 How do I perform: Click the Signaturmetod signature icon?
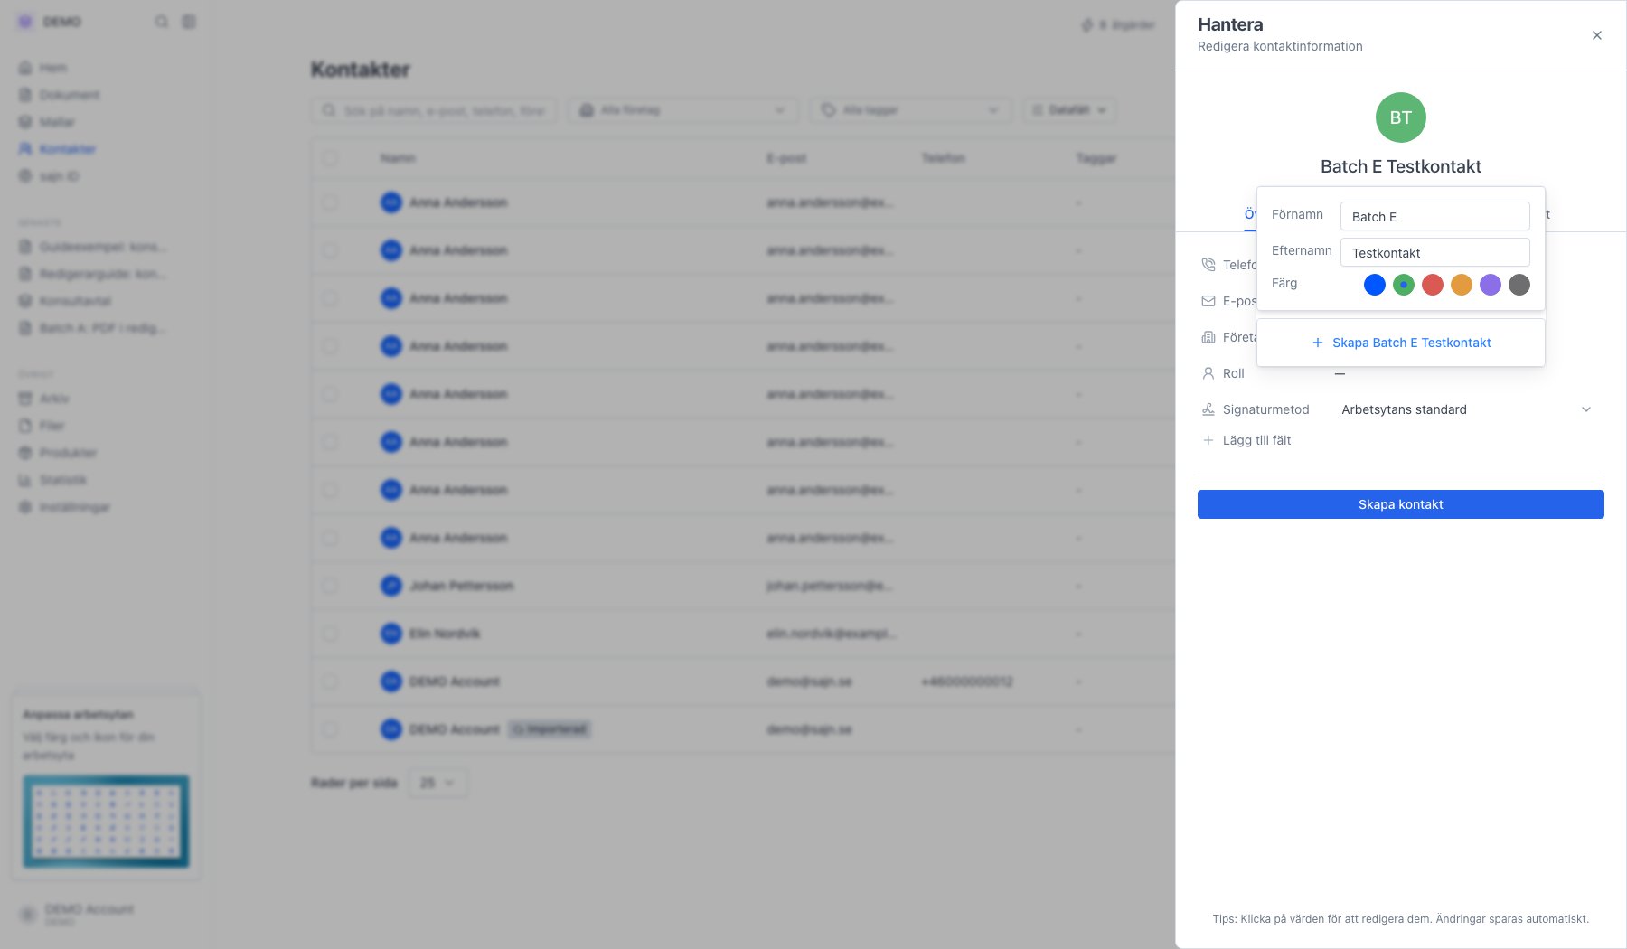[1208, 409]
